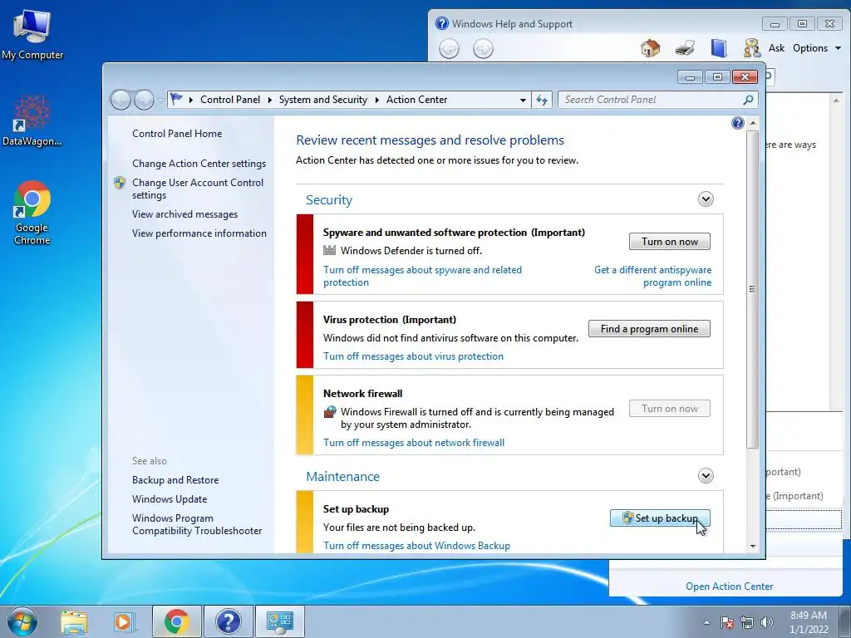Open Action Center help question mark icon

point(738,123)
